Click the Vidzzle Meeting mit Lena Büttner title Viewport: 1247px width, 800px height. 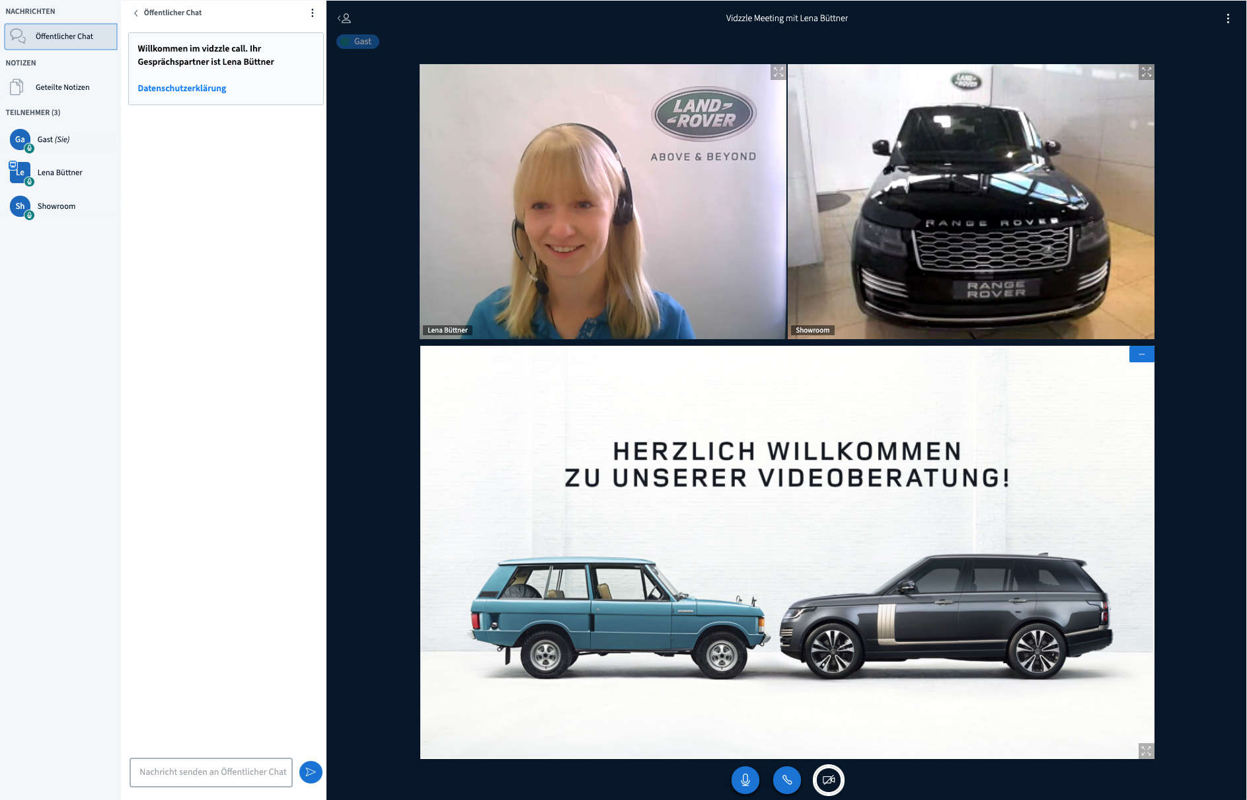click(x=786, y=19)
